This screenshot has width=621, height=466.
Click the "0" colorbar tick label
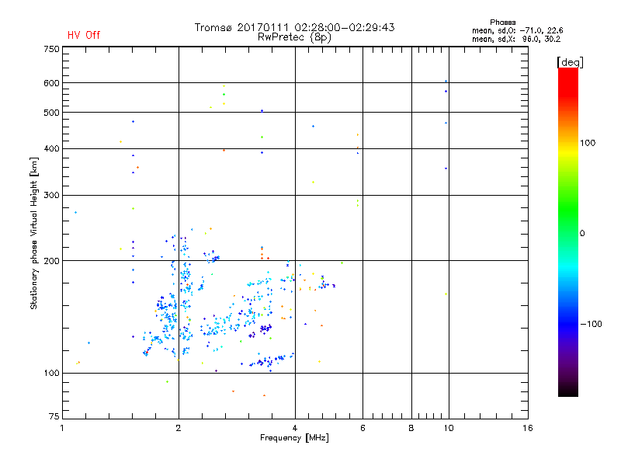(x=582, y=234)
